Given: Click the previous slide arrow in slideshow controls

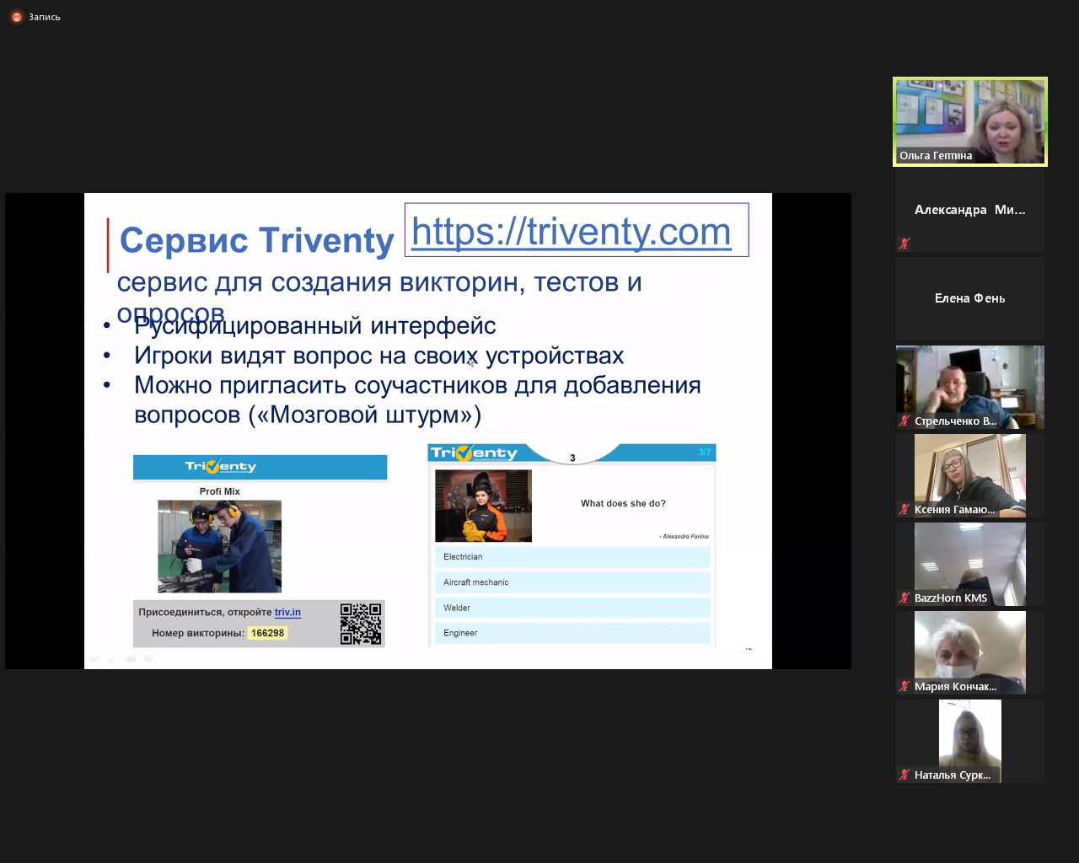Looking at the screenshot, I should (x=94, y=658).
